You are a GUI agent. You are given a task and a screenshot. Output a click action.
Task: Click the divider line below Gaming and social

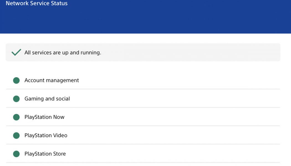(143, 107)
